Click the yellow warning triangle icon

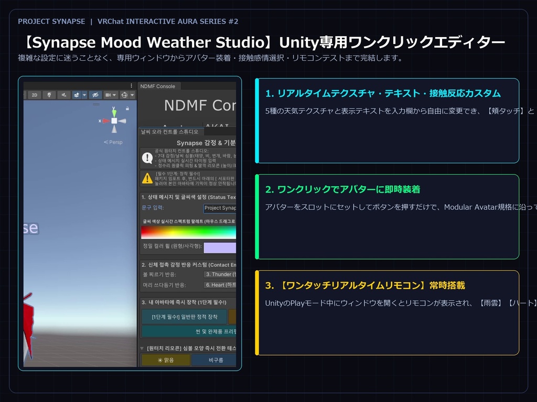(x=147, y=178)
